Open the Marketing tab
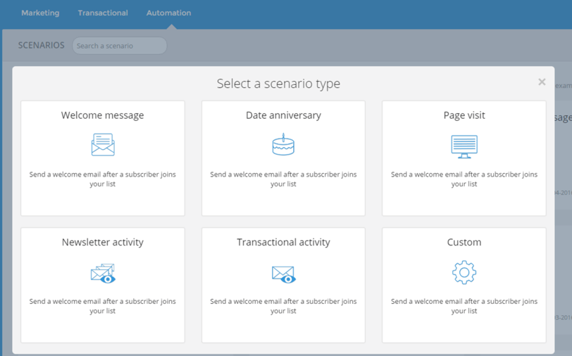Screen dimensions: 572x356 (x=40, y=13)
